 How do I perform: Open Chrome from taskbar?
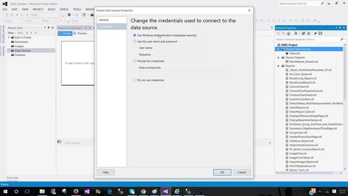coord(143,191)
